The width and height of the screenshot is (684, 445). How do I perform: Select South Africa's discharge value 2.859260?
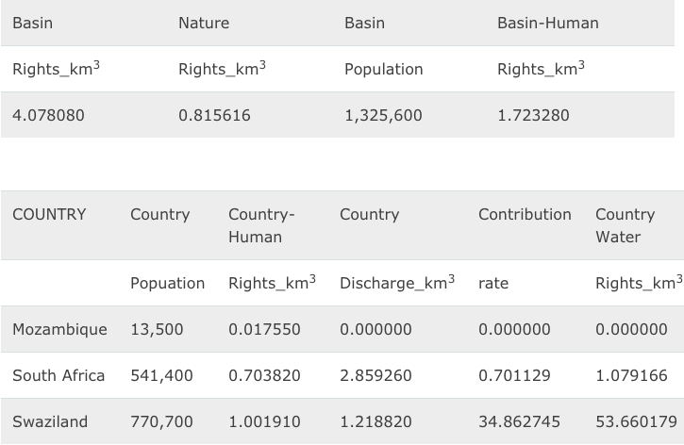375,375
